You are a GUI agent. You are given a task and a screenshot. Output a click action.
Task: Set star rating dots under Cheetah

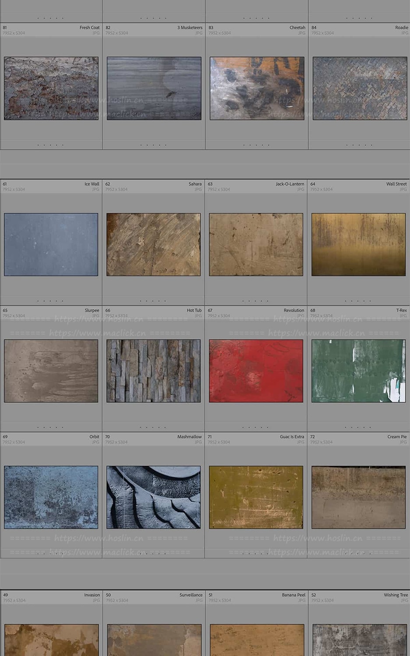[x=256, y=145]
